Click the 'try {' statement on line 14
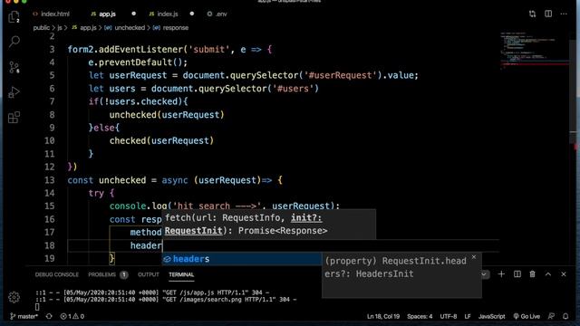 pos(101,193)
